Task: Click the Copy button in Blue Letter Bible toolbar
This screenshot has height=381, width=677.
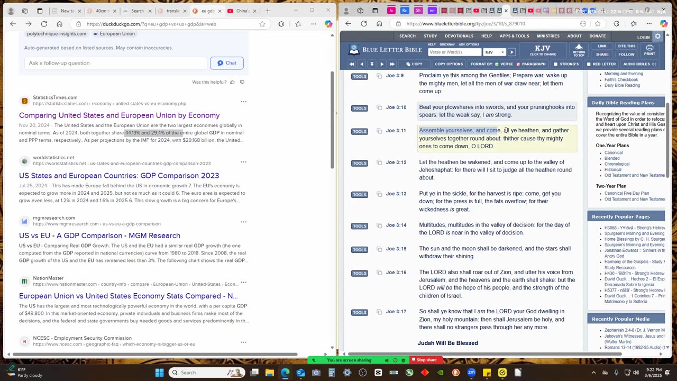Action: [x=414, y=64]
